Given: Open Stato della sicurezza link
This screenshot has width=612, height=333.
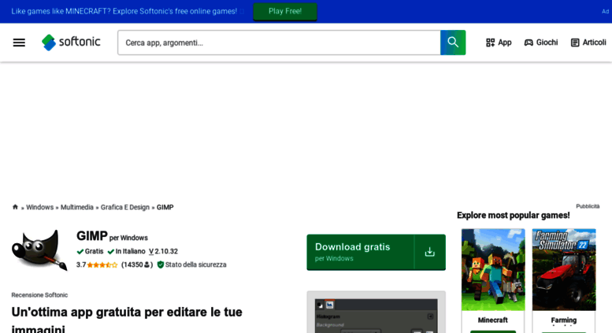Looking at the screenshot, I should coord(195,265).
